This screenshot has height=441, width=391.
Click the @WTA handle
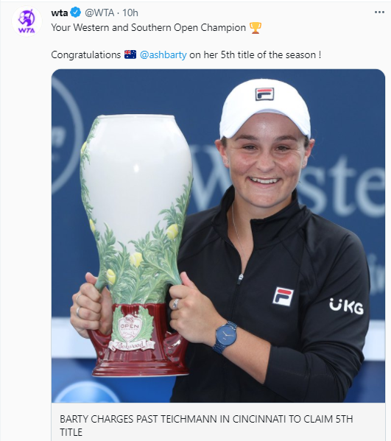click(99, 13)
